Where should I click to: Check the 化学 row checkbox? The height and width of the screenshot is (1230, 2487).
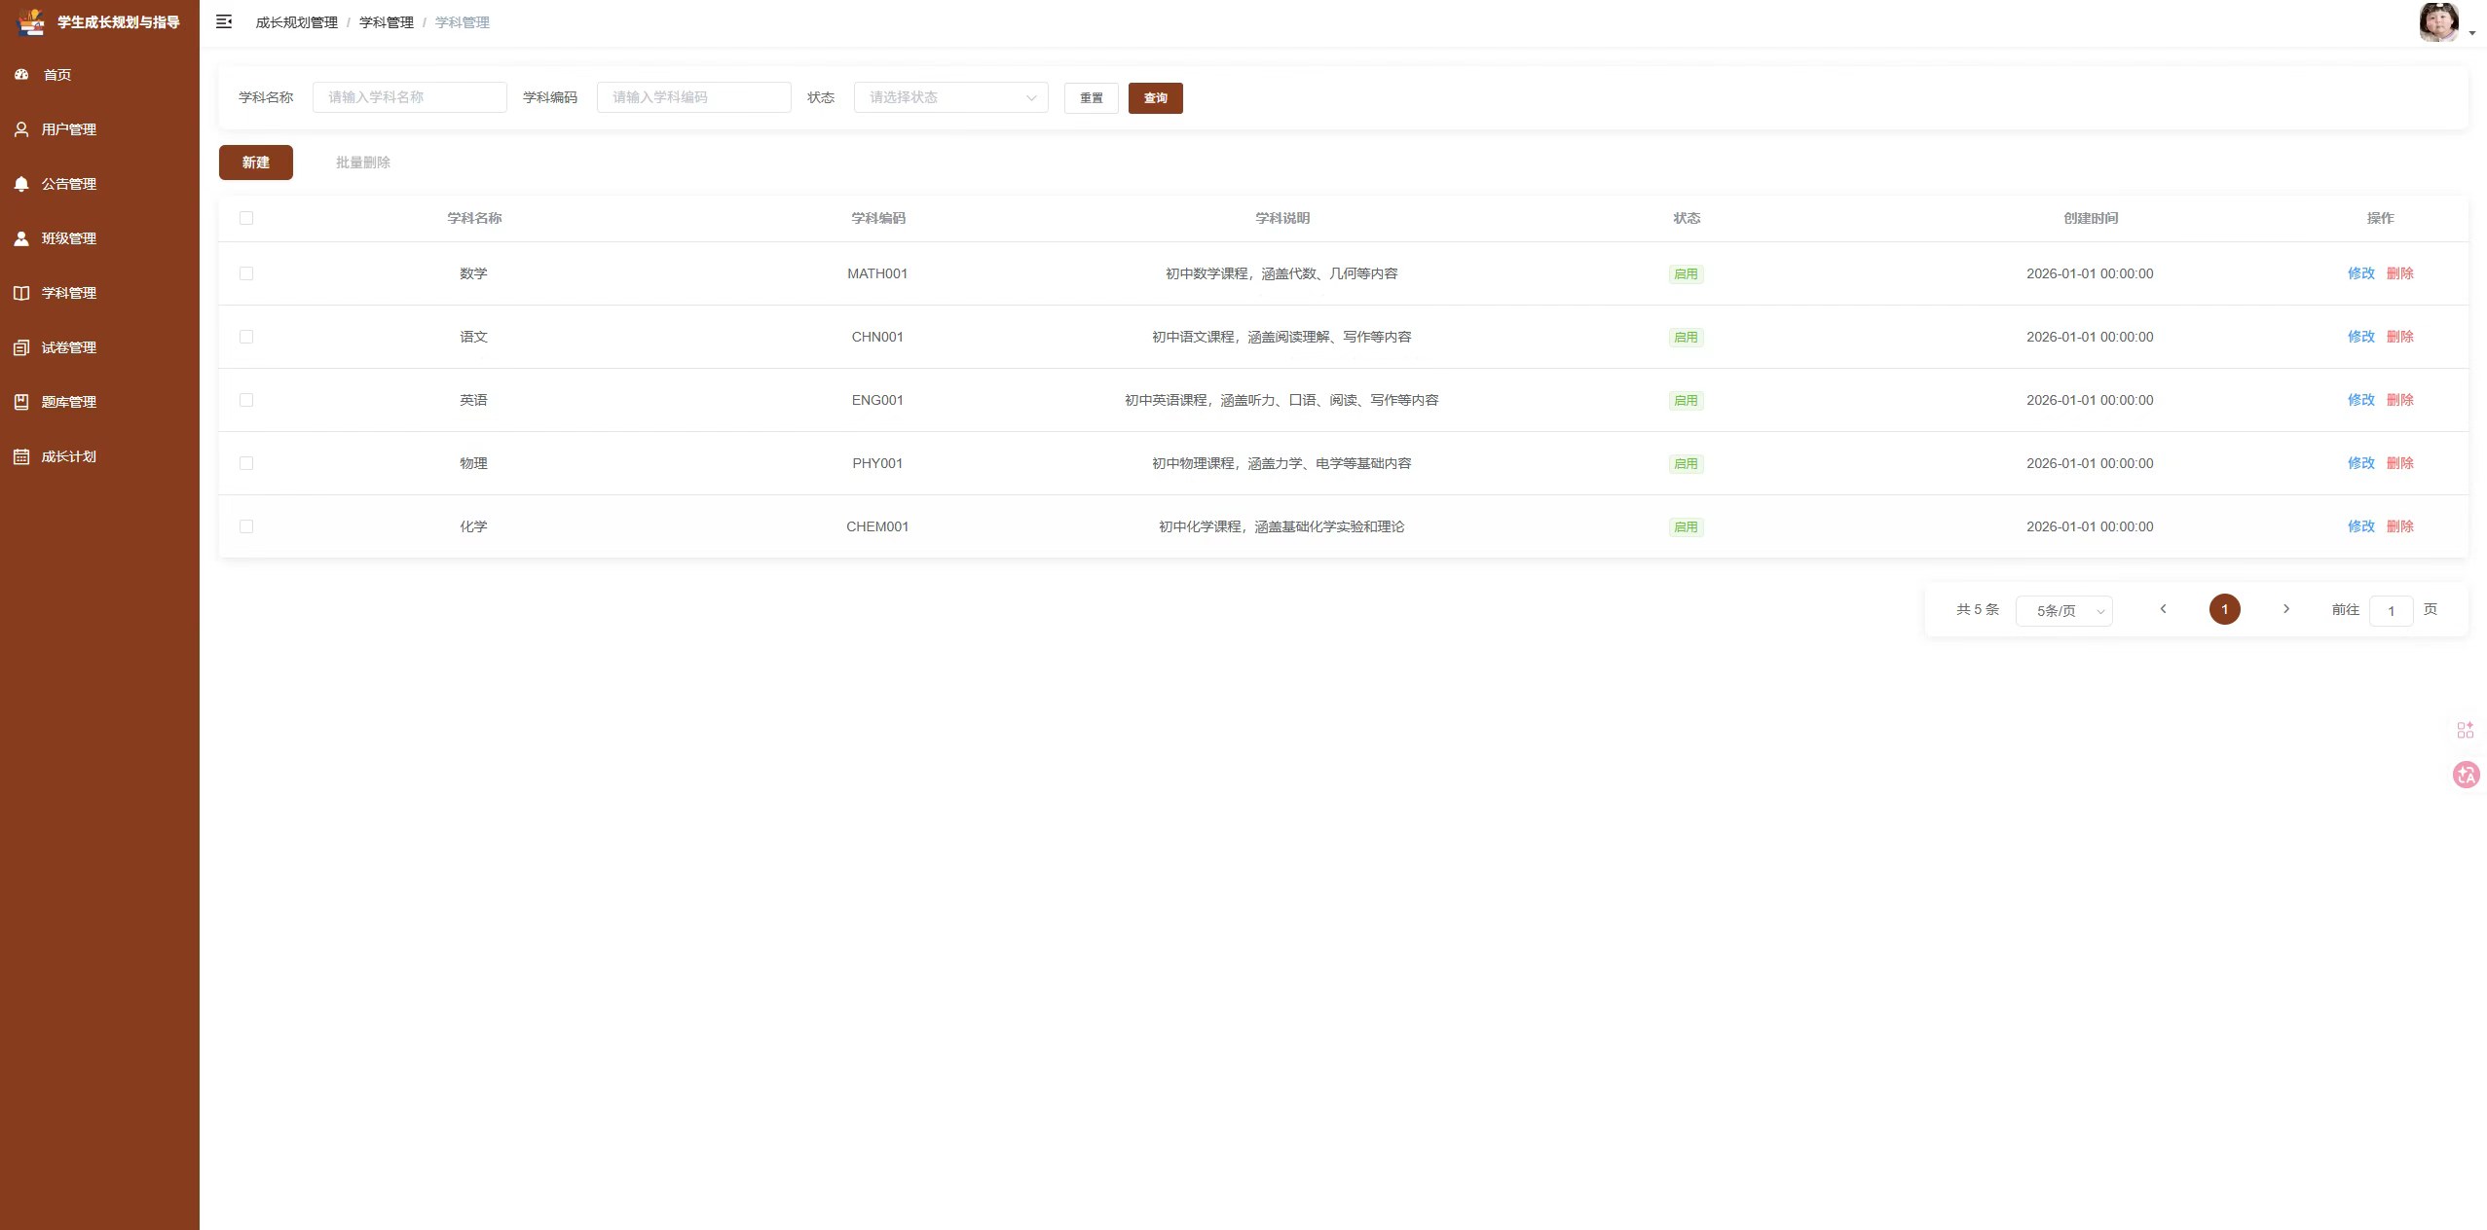tap(246, 526)
